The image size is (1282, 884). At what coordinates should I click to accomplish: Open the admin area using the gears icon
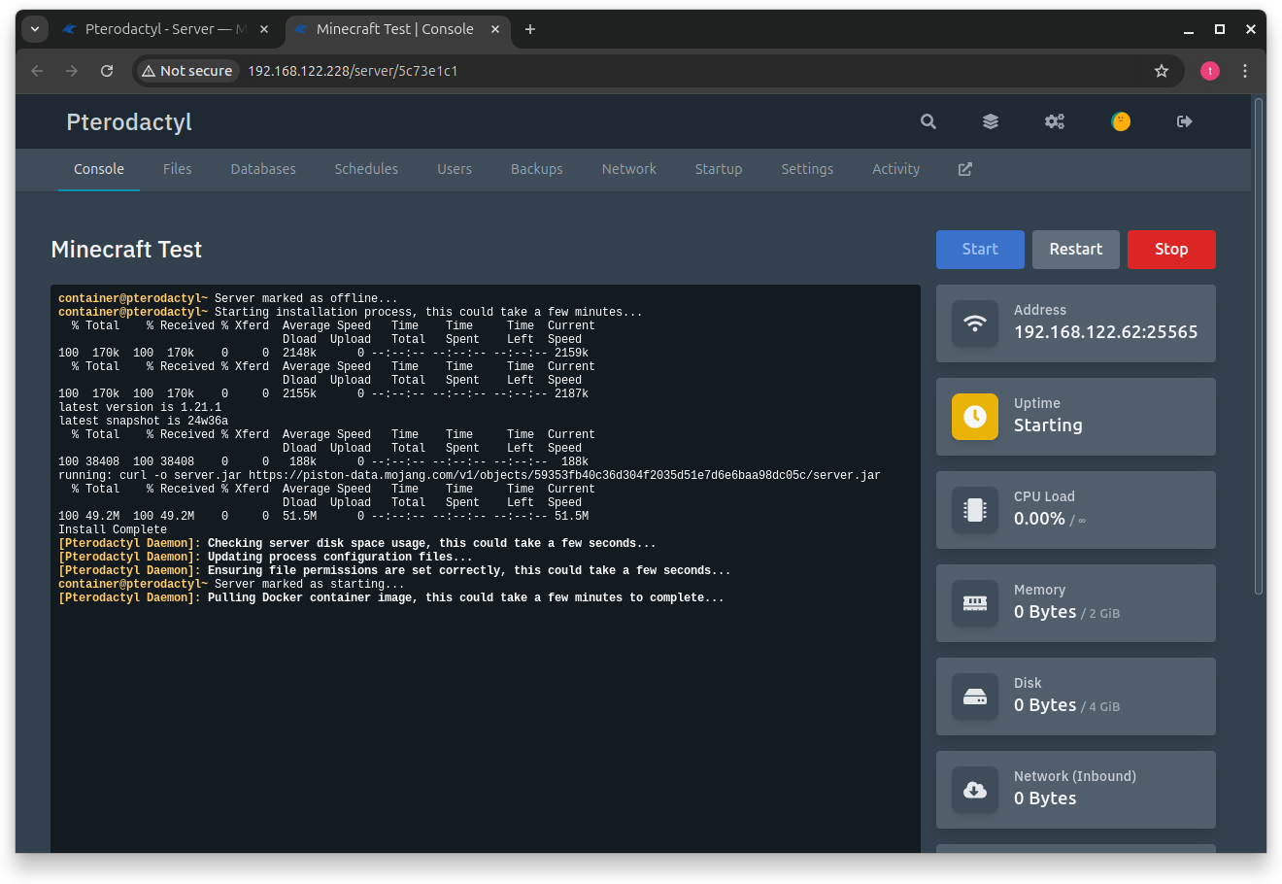coord(1055,121)
